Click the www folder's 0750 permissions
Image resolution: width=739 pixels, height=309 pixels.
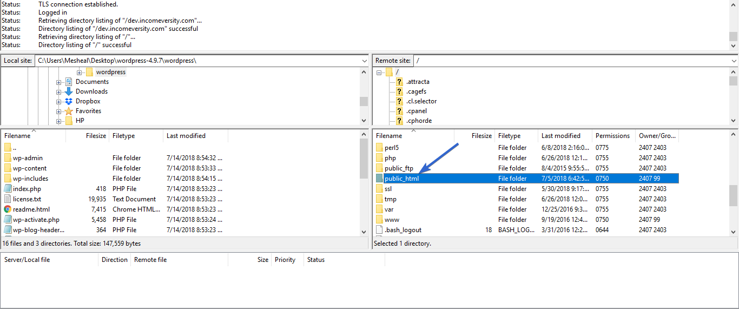602,220
